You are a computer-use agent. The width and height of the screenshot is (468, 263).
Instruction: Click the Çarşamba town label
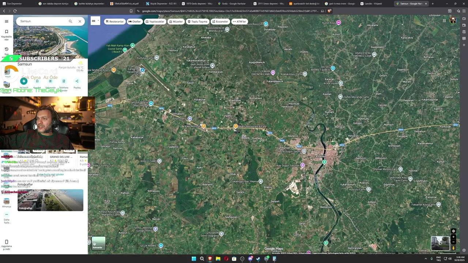pos(320,156)
